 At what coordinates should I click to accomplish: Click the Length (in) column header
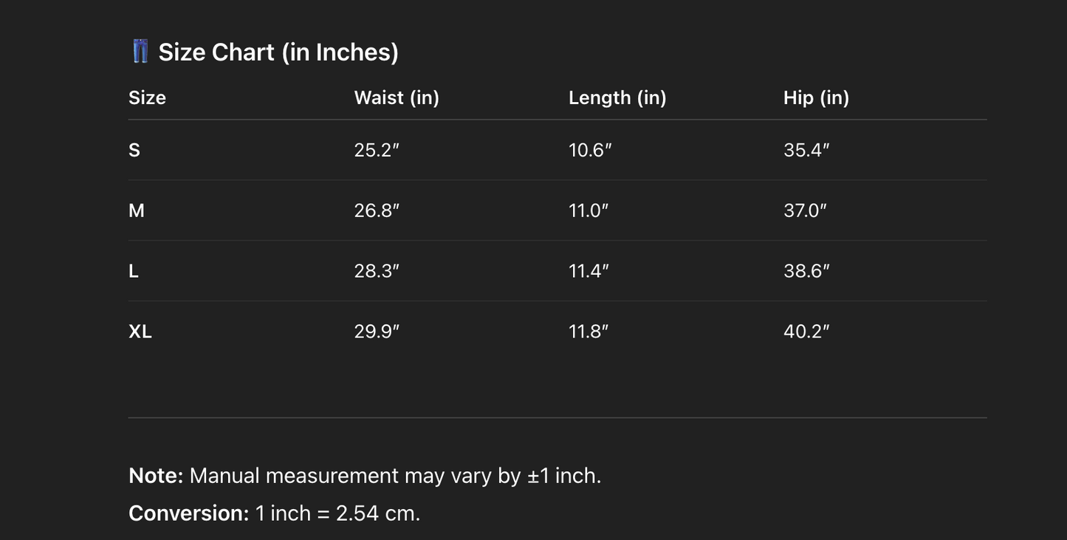[x=617, y=98]
